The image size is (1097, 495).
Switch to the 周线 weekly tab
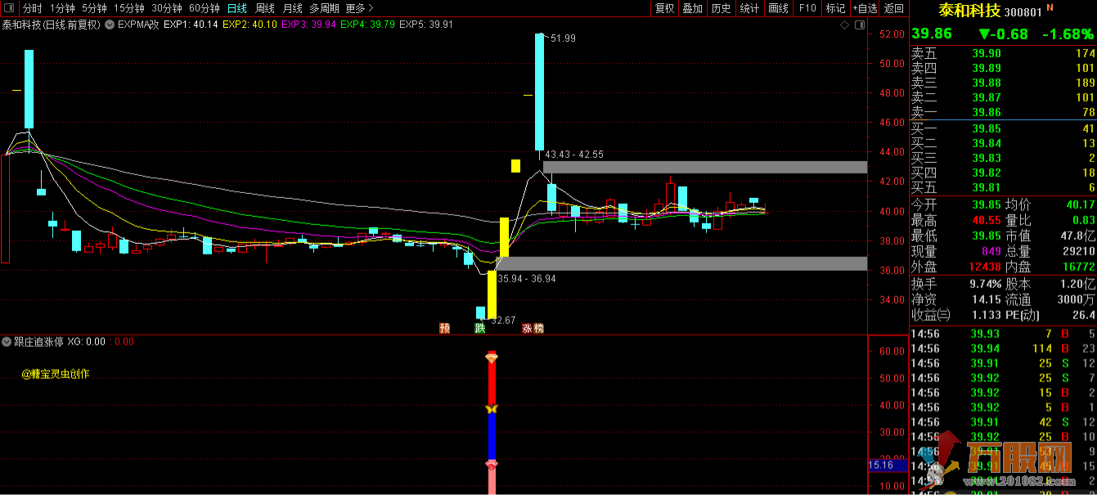point(264,8)
